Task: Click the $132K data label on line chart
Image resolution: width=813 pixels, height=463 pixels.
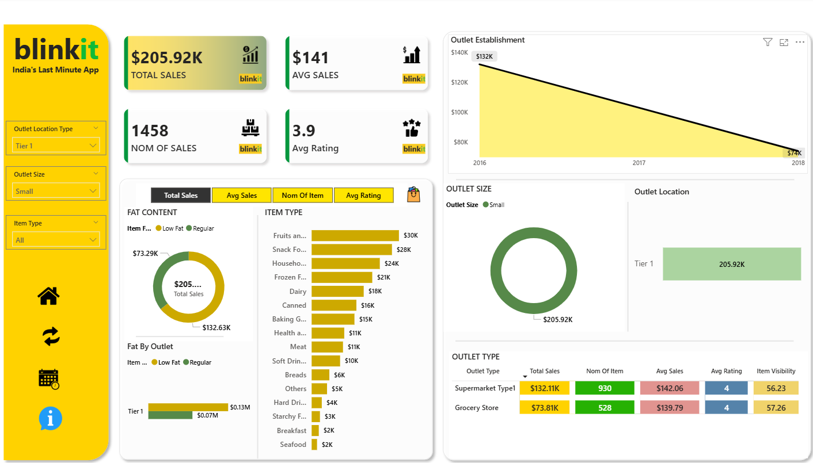Action: pos(484,56)
